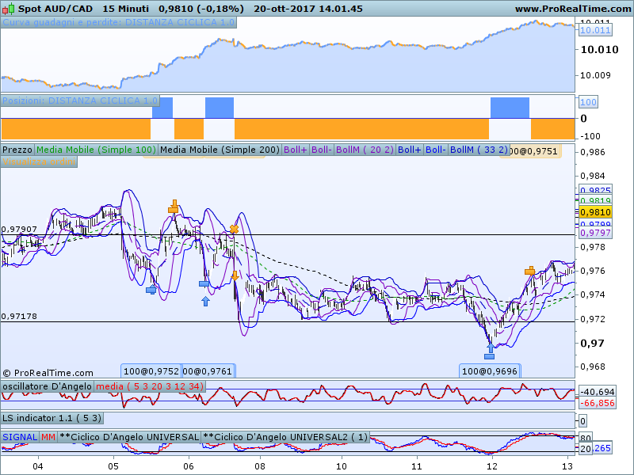Click date label 08 on the time axis
The image size is (634, 475).
point(260,466)
